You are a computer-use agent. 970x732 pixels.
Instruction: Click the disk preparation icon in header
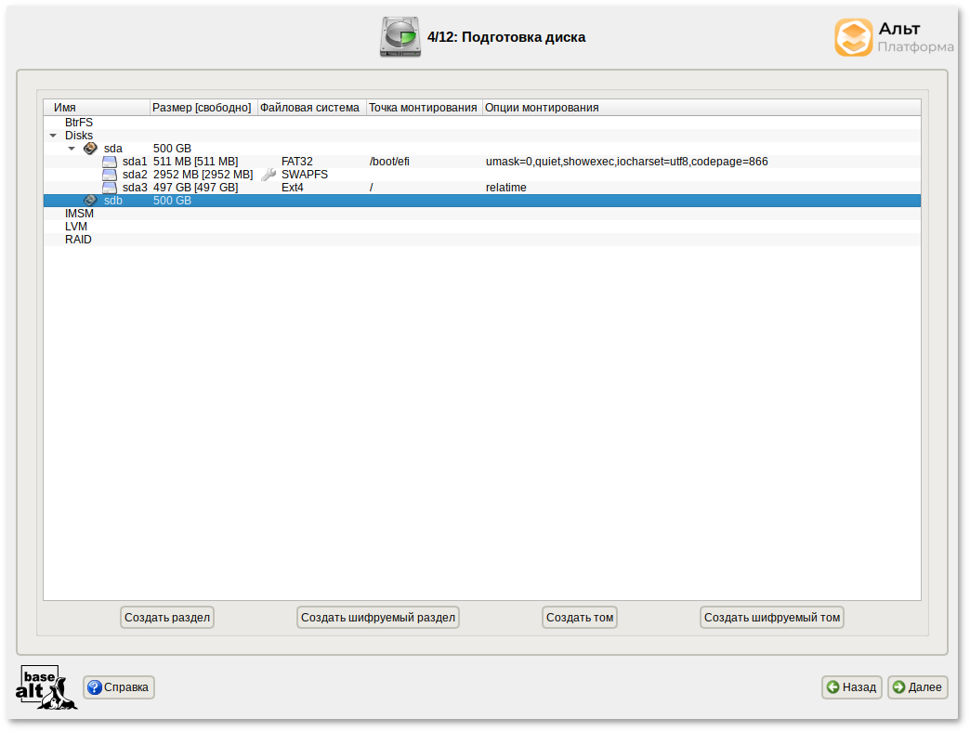coord(400,37)
